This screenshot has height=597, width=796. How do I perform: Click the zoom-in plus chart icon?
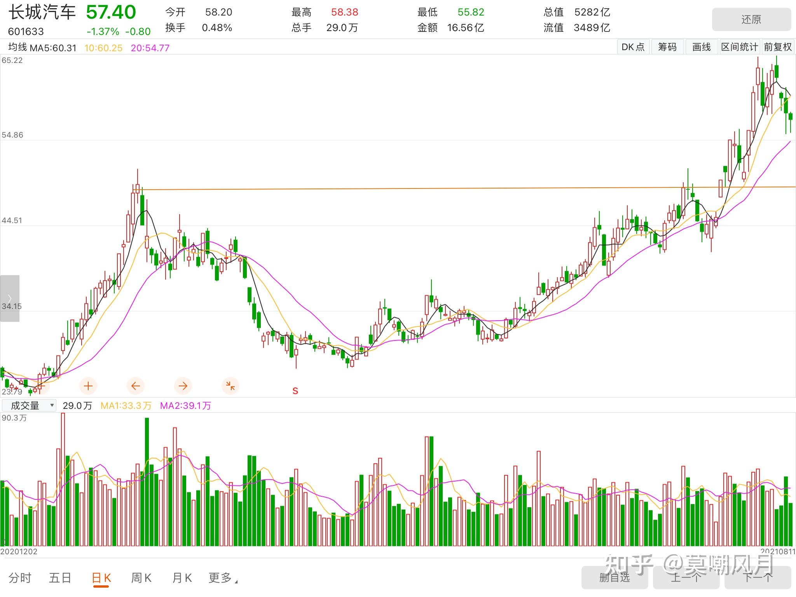[88, 386]
